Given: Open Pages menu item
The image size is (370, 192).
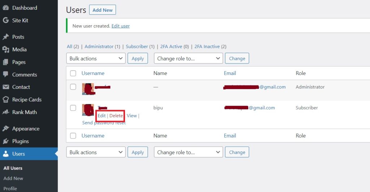Looking at the screenshot, I should click(x=19, y=62).
